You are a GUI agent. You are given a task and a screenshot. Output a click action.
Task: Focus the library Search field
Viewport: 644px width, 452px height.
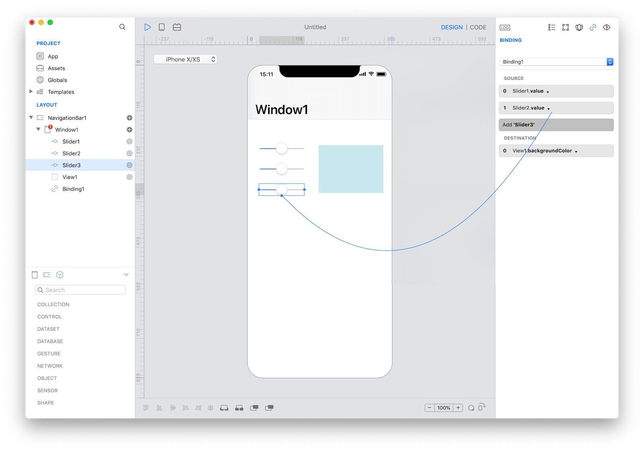coord(80,290)
